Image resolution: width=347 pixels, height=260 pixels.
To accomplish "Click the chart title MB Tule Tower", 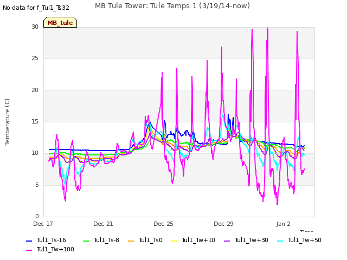I will point(172,6).
